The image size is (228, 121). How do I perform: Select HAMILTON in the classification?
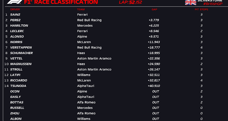tap(19, 26)
